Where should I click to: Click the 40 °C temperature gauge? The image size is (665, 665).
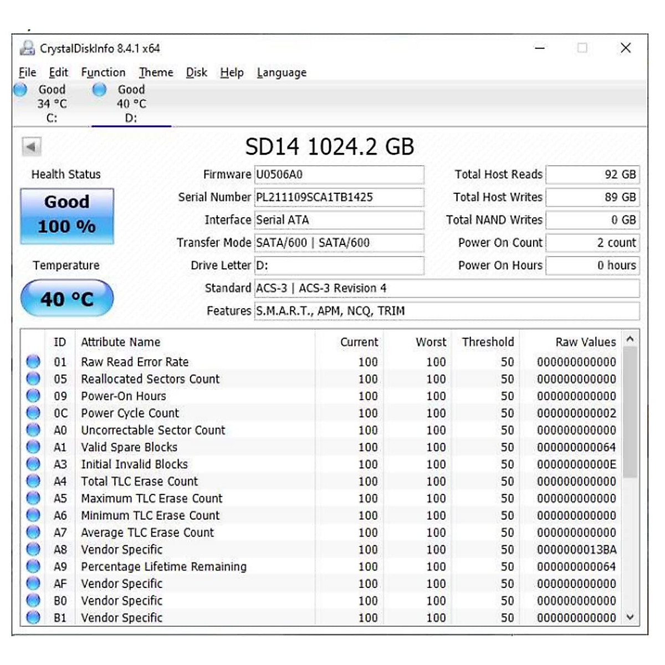point(66,298)
